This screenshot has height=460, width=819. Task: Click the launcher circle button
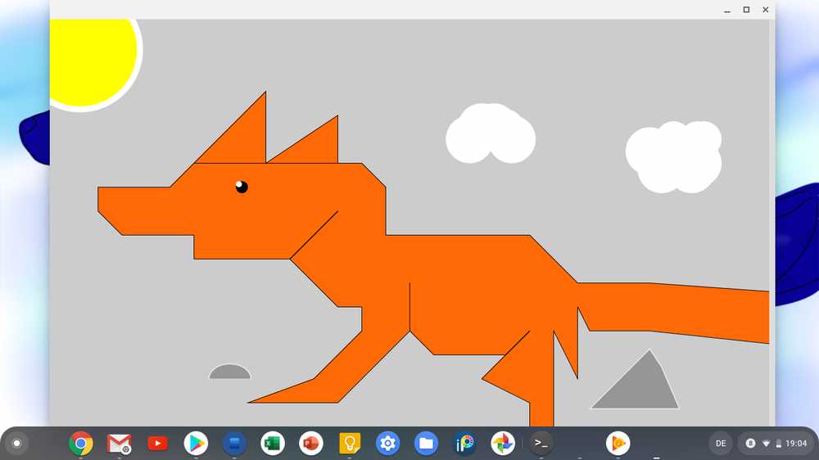coord(16,443)
